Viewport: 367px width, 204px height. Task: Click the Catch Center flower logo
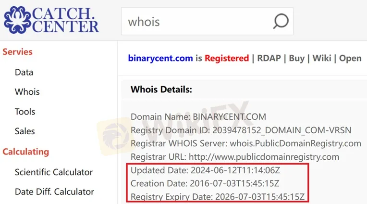17,20
